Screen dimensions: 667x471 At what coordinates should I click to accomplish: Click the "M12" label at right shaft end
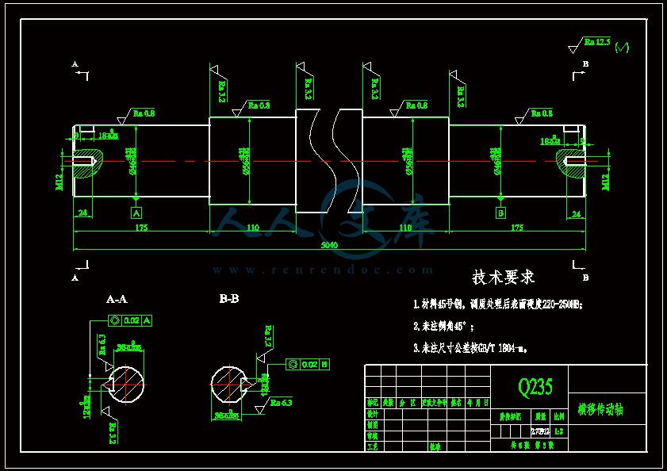pos(605,182)
